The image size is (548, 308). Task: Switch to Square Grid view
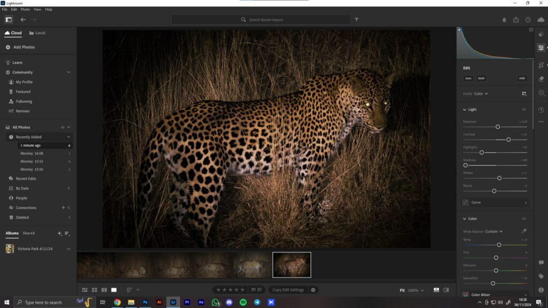point(94,290)
